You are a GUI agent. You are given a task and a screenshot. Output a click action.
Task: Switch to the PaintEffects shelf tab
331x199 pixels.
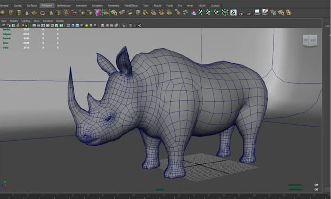tap(131, 6)
